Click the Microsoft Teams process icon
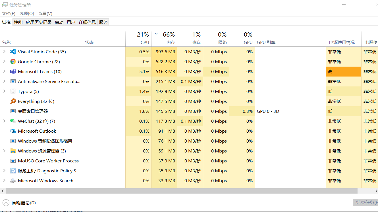 pos(13,71)
